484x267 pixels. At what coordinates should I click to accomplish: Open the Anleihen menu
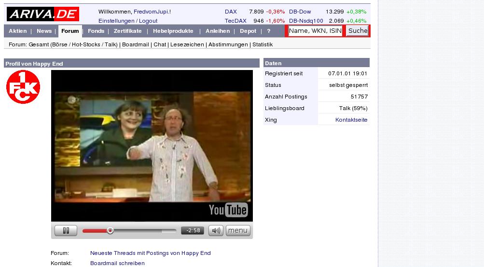point(218,31)
